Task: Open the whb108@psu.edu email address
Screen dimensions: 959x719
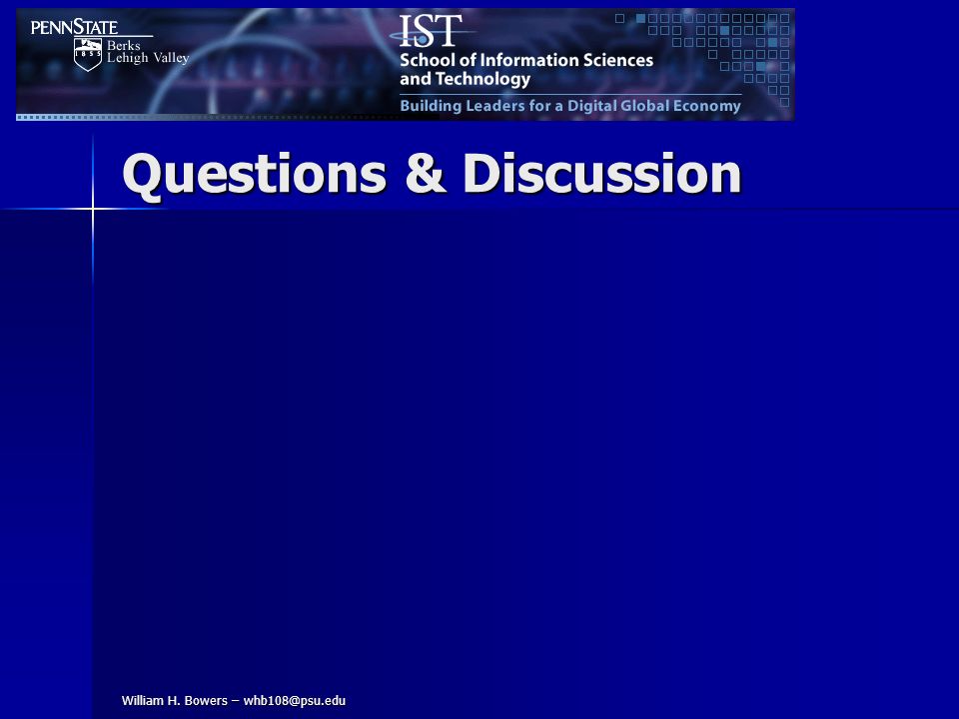Action: tap(294, 701)
